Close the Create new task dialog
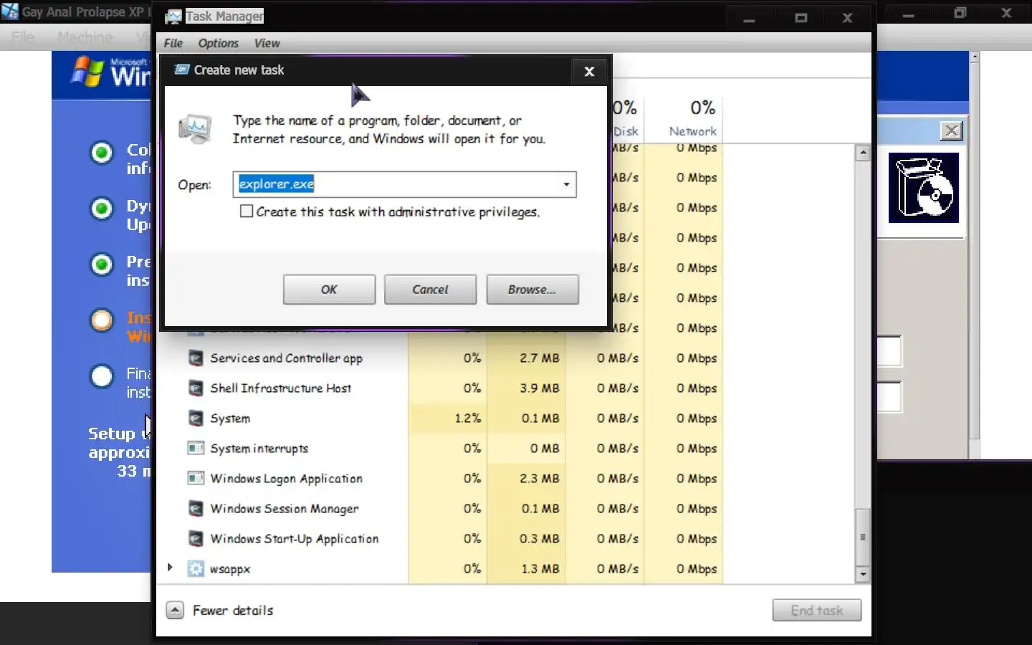The width and height of the screenshot is (1032, 645). [589, 71]
